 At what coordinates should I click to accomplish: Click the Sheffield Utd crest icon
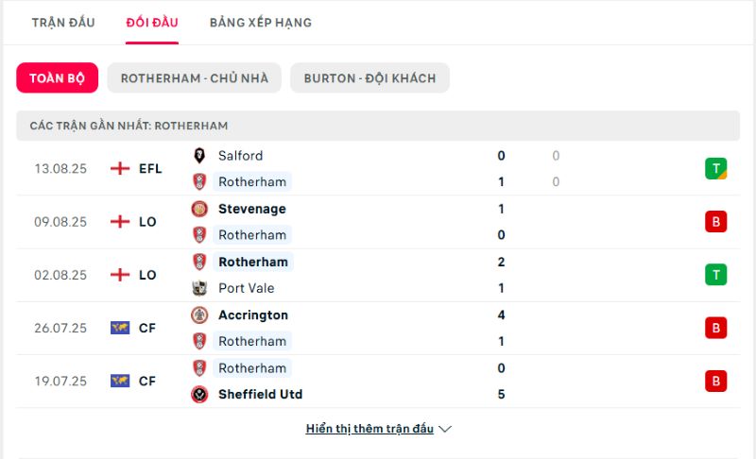(x=199, y=394)
